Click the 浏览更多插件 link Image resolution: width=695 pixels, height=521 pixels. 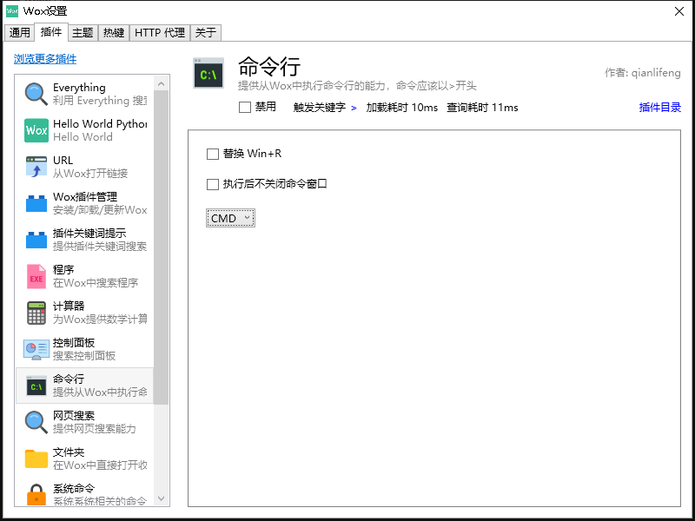pos(45,58)
